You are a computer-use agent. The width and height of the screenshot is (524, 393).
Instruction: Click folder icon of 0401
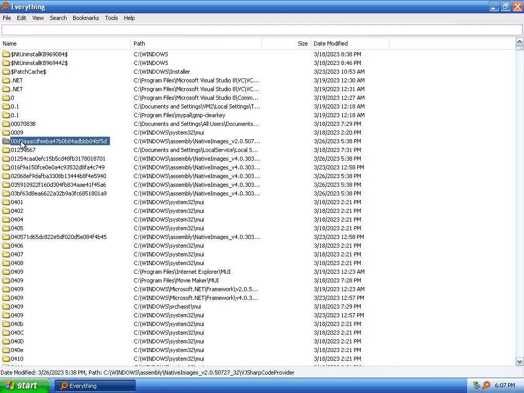(6, 202)
